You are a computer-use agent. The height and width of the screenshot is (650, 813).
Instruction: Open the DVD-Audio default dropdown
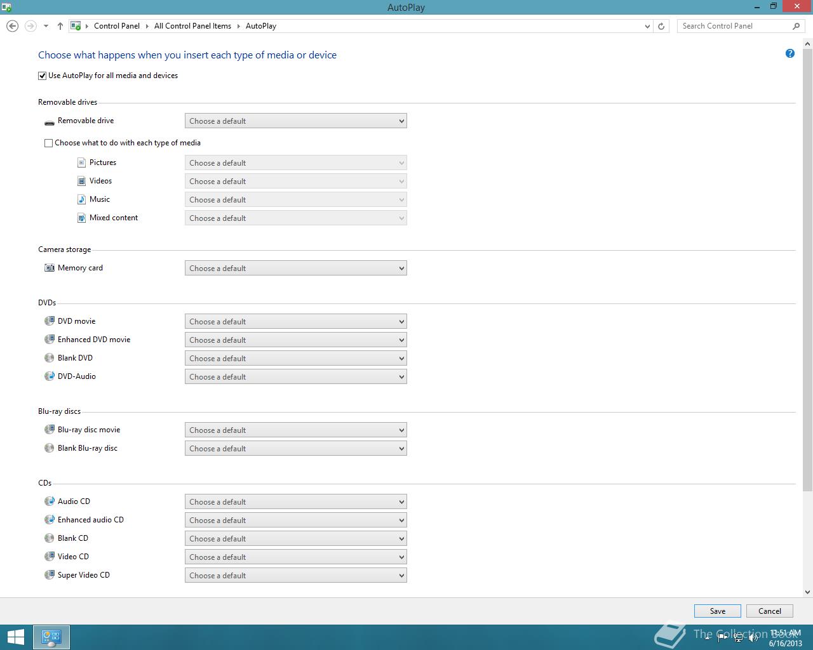(x=296, y=376)
